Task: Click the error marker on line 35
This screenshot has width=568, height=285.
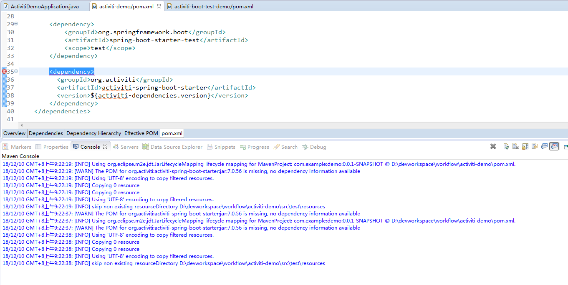Action: coord(4,72)
